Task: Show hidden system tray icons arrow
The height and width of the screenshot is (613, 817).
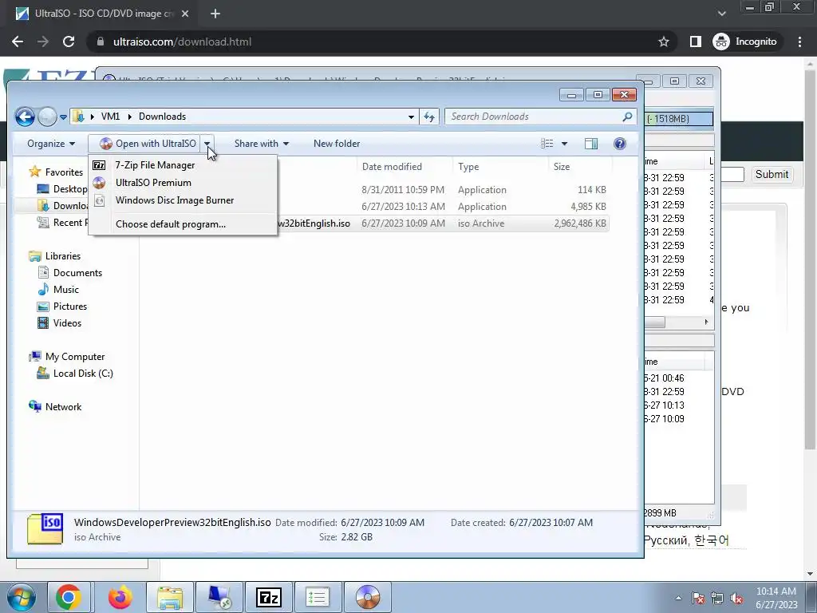Action: pyautogui.click(x=678, y=598)
